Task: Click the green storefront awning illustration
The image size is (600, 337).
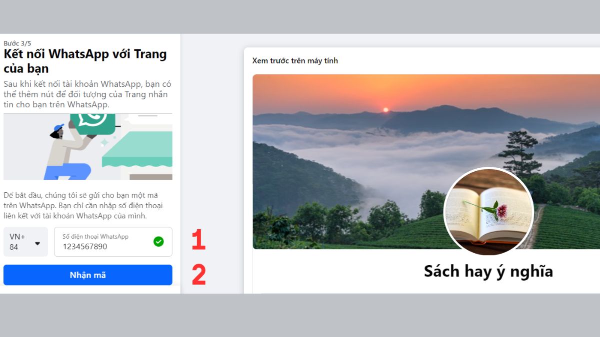Action: (x=137, y=149)
